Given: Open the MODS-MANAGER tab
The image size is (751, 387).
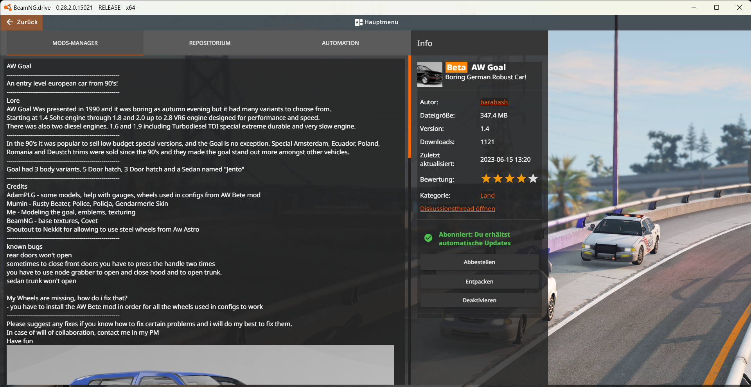Looking at the screenshot, I should [x=75, y=43].
